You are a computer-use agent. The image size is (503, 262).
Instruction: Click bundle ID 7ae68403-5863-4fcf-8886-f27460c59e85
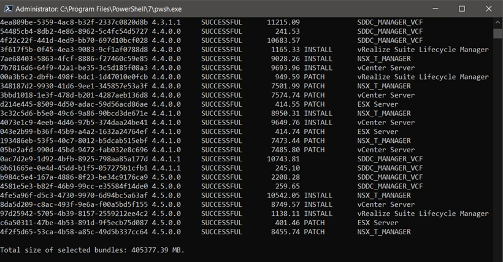click(74, 59)
